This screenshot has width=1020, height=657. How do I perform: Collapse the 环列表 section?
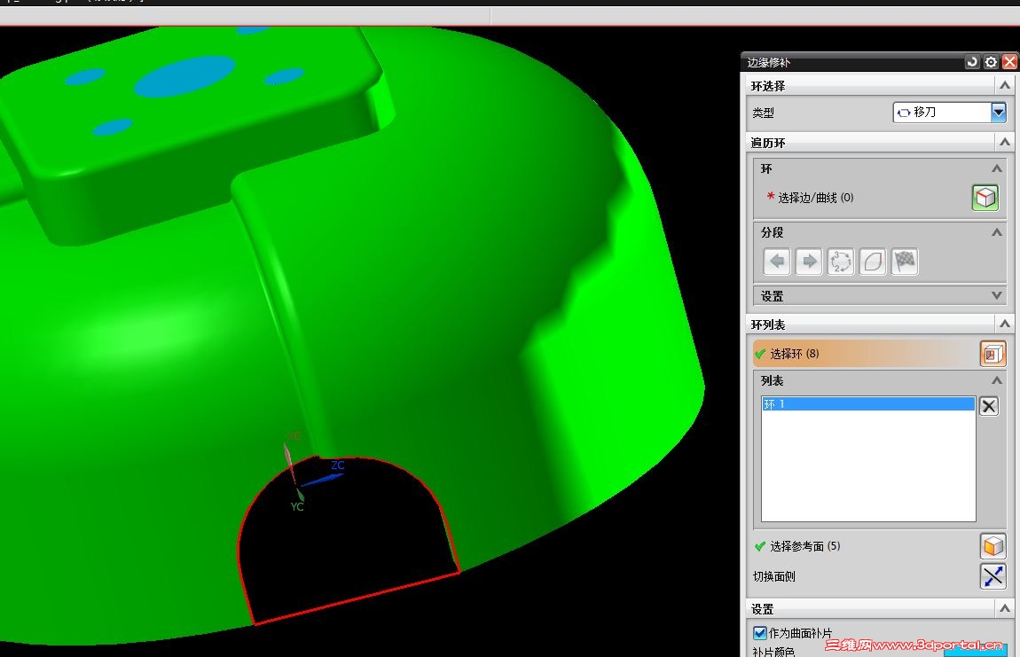1004,324
